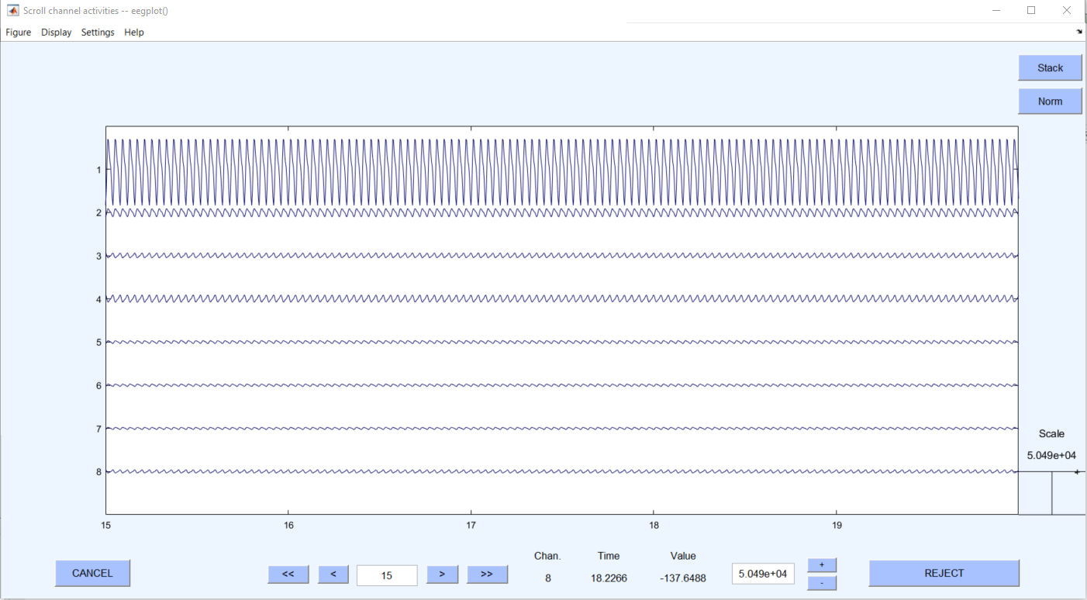Click the Norm button
Viewport: 1087px width, 600px height.
click(x=1050, y=102)
